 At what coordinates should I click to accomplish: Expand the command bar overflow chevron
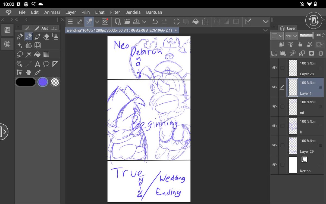(x=265, y=21)
